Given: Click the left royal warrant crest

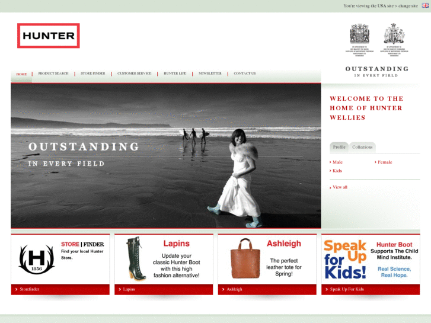Looking at the screenshot, I should (x=359, y=40).
